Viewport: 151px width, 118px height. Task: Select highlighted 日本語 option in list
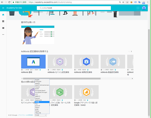[42, 102]
